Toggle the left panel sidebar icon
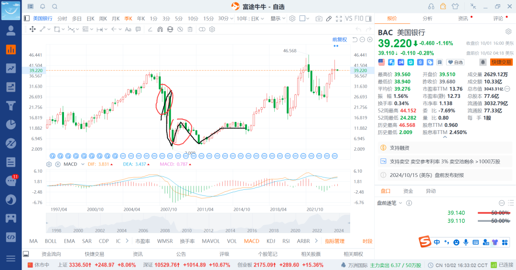Screen dimensions: 516x270 point(27,19)
